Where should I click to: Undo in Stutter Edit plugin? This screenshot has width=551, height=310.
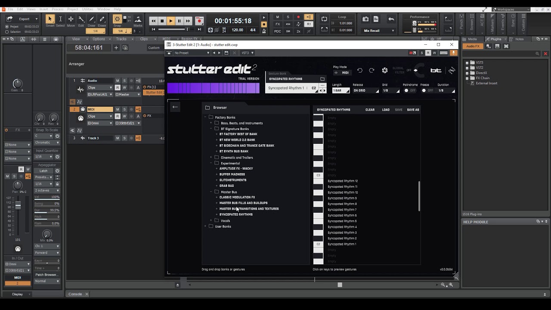click(360, 71)
